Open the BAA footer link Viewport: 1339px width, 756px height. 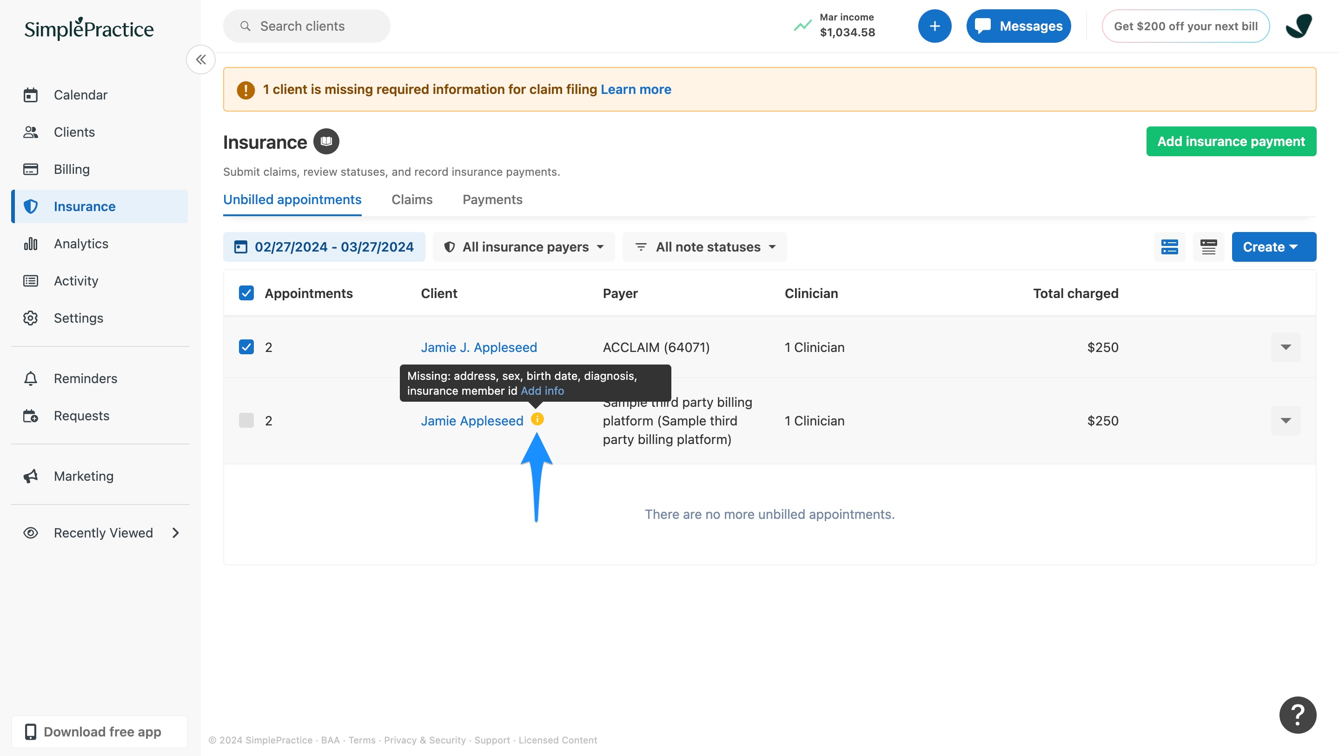[x=330, y=740]
